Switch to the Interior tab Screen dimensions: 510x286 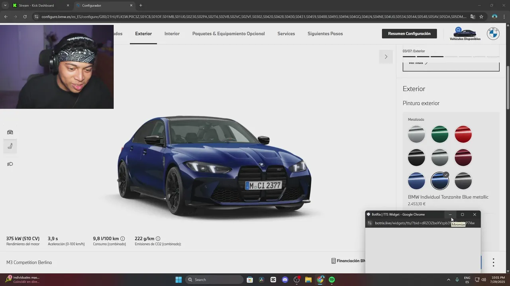click(x=172, y=34)
